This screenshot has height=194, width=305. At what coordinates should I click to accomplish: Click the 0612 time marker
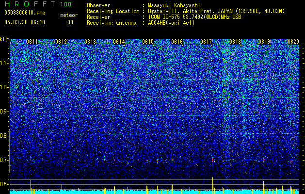[61, 42]
